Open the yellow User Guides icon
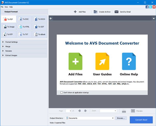156x126 pixels. pyautogui.click(x=102, y=61)
